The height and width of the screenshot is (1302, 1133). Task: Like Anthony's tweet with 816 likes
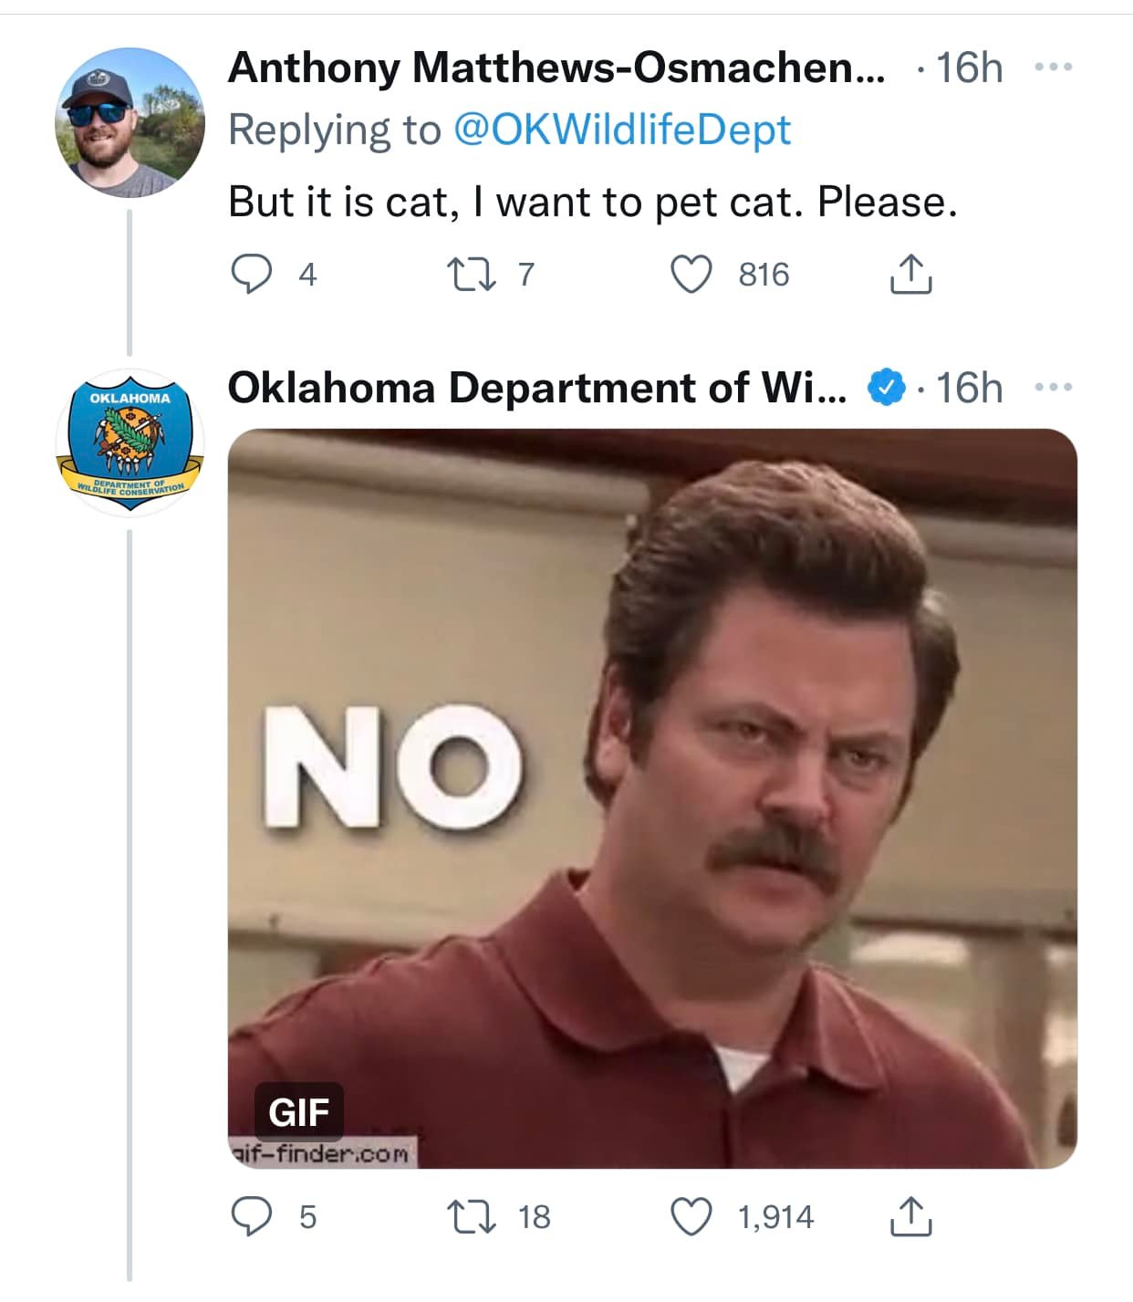691,274
